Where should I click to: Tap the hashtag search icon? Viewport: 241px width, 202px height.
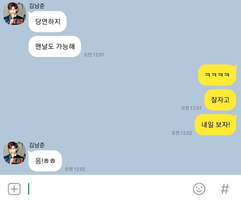(225, 189)
